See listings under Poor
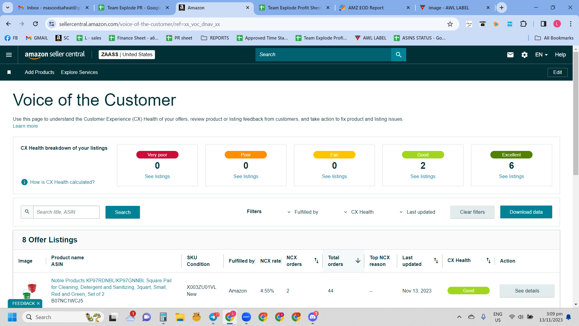579x326 pixels. click(x=246, y=177)
